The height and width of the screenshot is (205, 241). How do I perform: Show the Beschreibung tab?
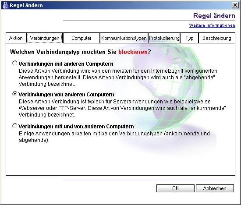[x=217, y=38]
